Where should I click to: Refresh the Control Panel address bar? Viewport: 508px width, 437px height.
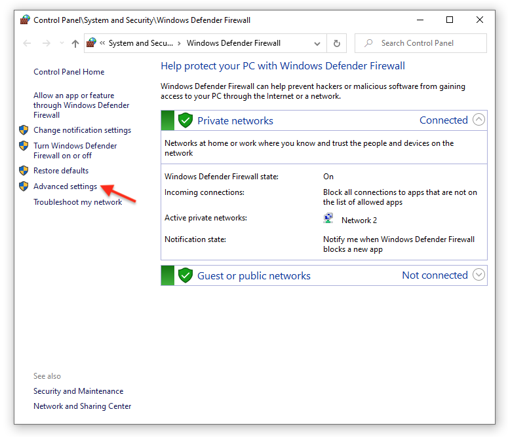[337, 43]
